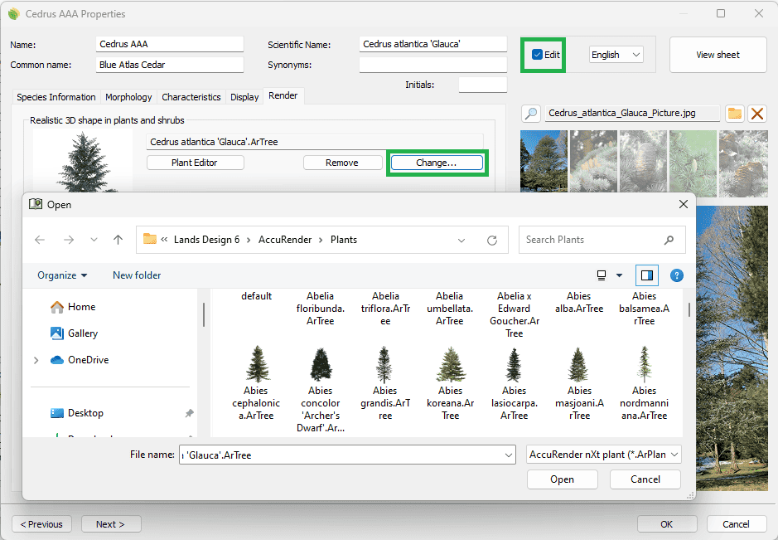Go to the Previous plant
This screenshot has height=540, width=778.
point(41,524)
